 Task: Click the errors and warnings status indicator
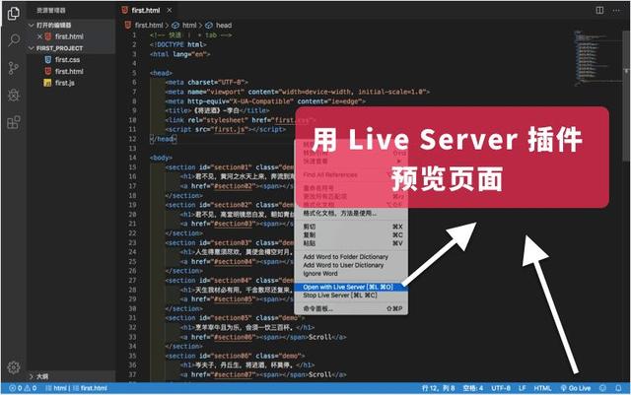[x=23, y=388]
